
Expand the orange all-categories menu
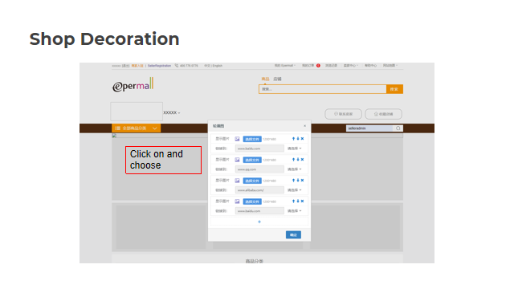[136, 128]
